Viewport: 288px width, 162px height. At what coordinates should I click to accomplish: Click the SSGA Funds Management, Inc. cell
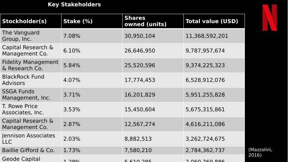26,94
